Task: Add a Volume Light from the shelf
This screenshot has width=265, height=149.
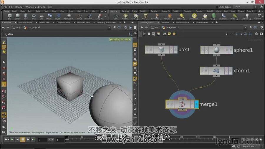Action: click(169, 16)
